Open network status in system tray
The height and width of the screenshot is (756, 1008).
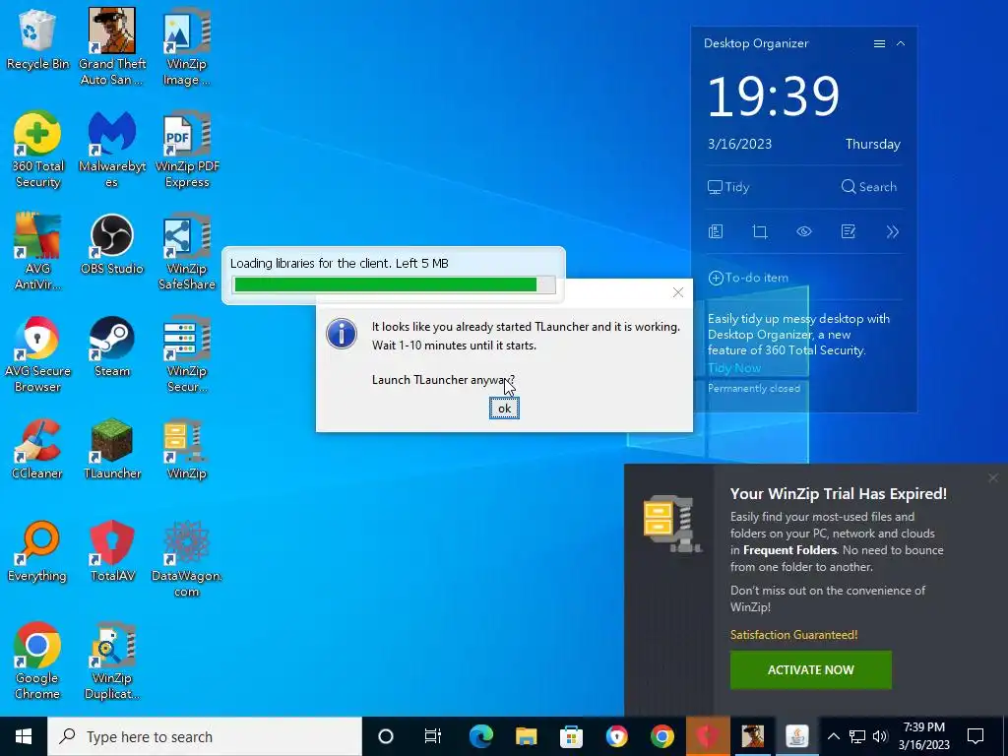coord(857,736)
